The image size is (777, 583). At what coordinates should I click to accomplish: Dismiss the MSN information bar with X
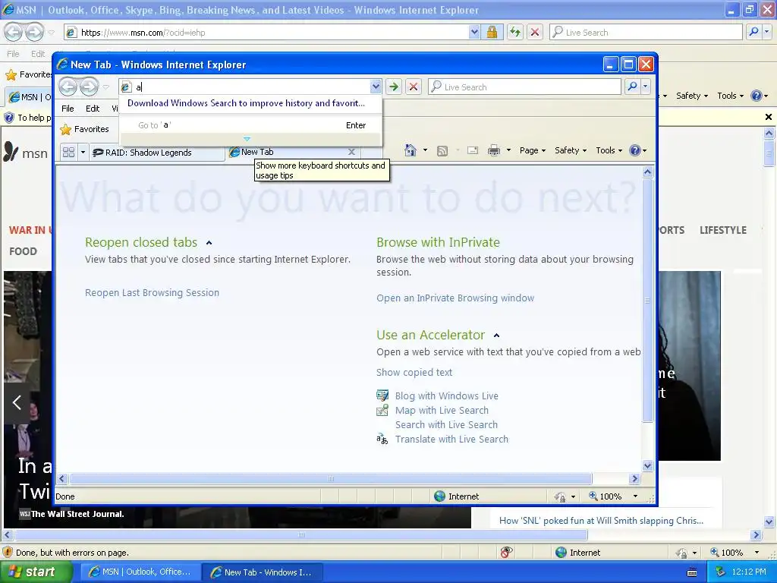pyautogui.click(x=768, y=117)
